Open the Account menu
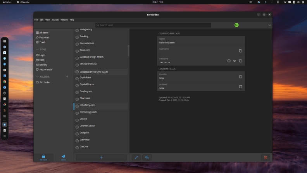Image resolution: width=307 pixels, height=173 pixels. coord(55,20)
